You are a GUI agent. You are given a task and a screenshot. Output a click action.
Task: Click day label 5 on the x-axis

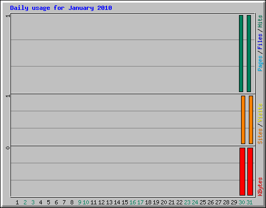48,202
